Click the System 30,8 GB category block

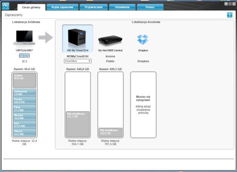click(24, 80)
